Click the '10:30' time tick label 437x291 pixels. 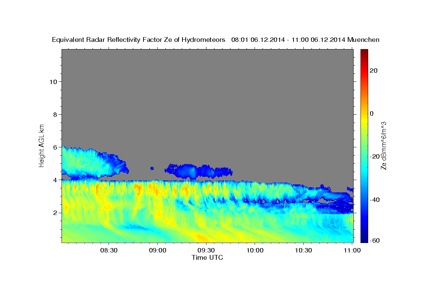(303, 250)
